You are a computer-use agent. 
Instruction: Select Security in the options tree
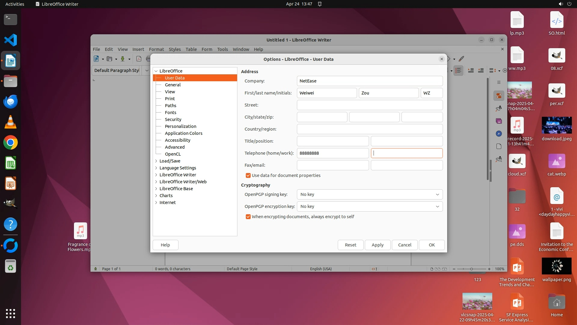pyautogui.click(x=173, y=119)
